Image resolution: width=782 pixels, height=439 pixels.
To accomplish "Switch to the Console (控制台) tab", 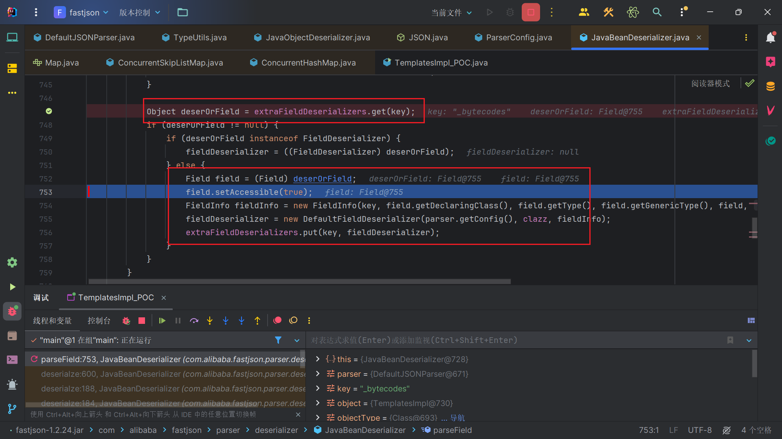I will pyautogui.click(x=99, y=321).
